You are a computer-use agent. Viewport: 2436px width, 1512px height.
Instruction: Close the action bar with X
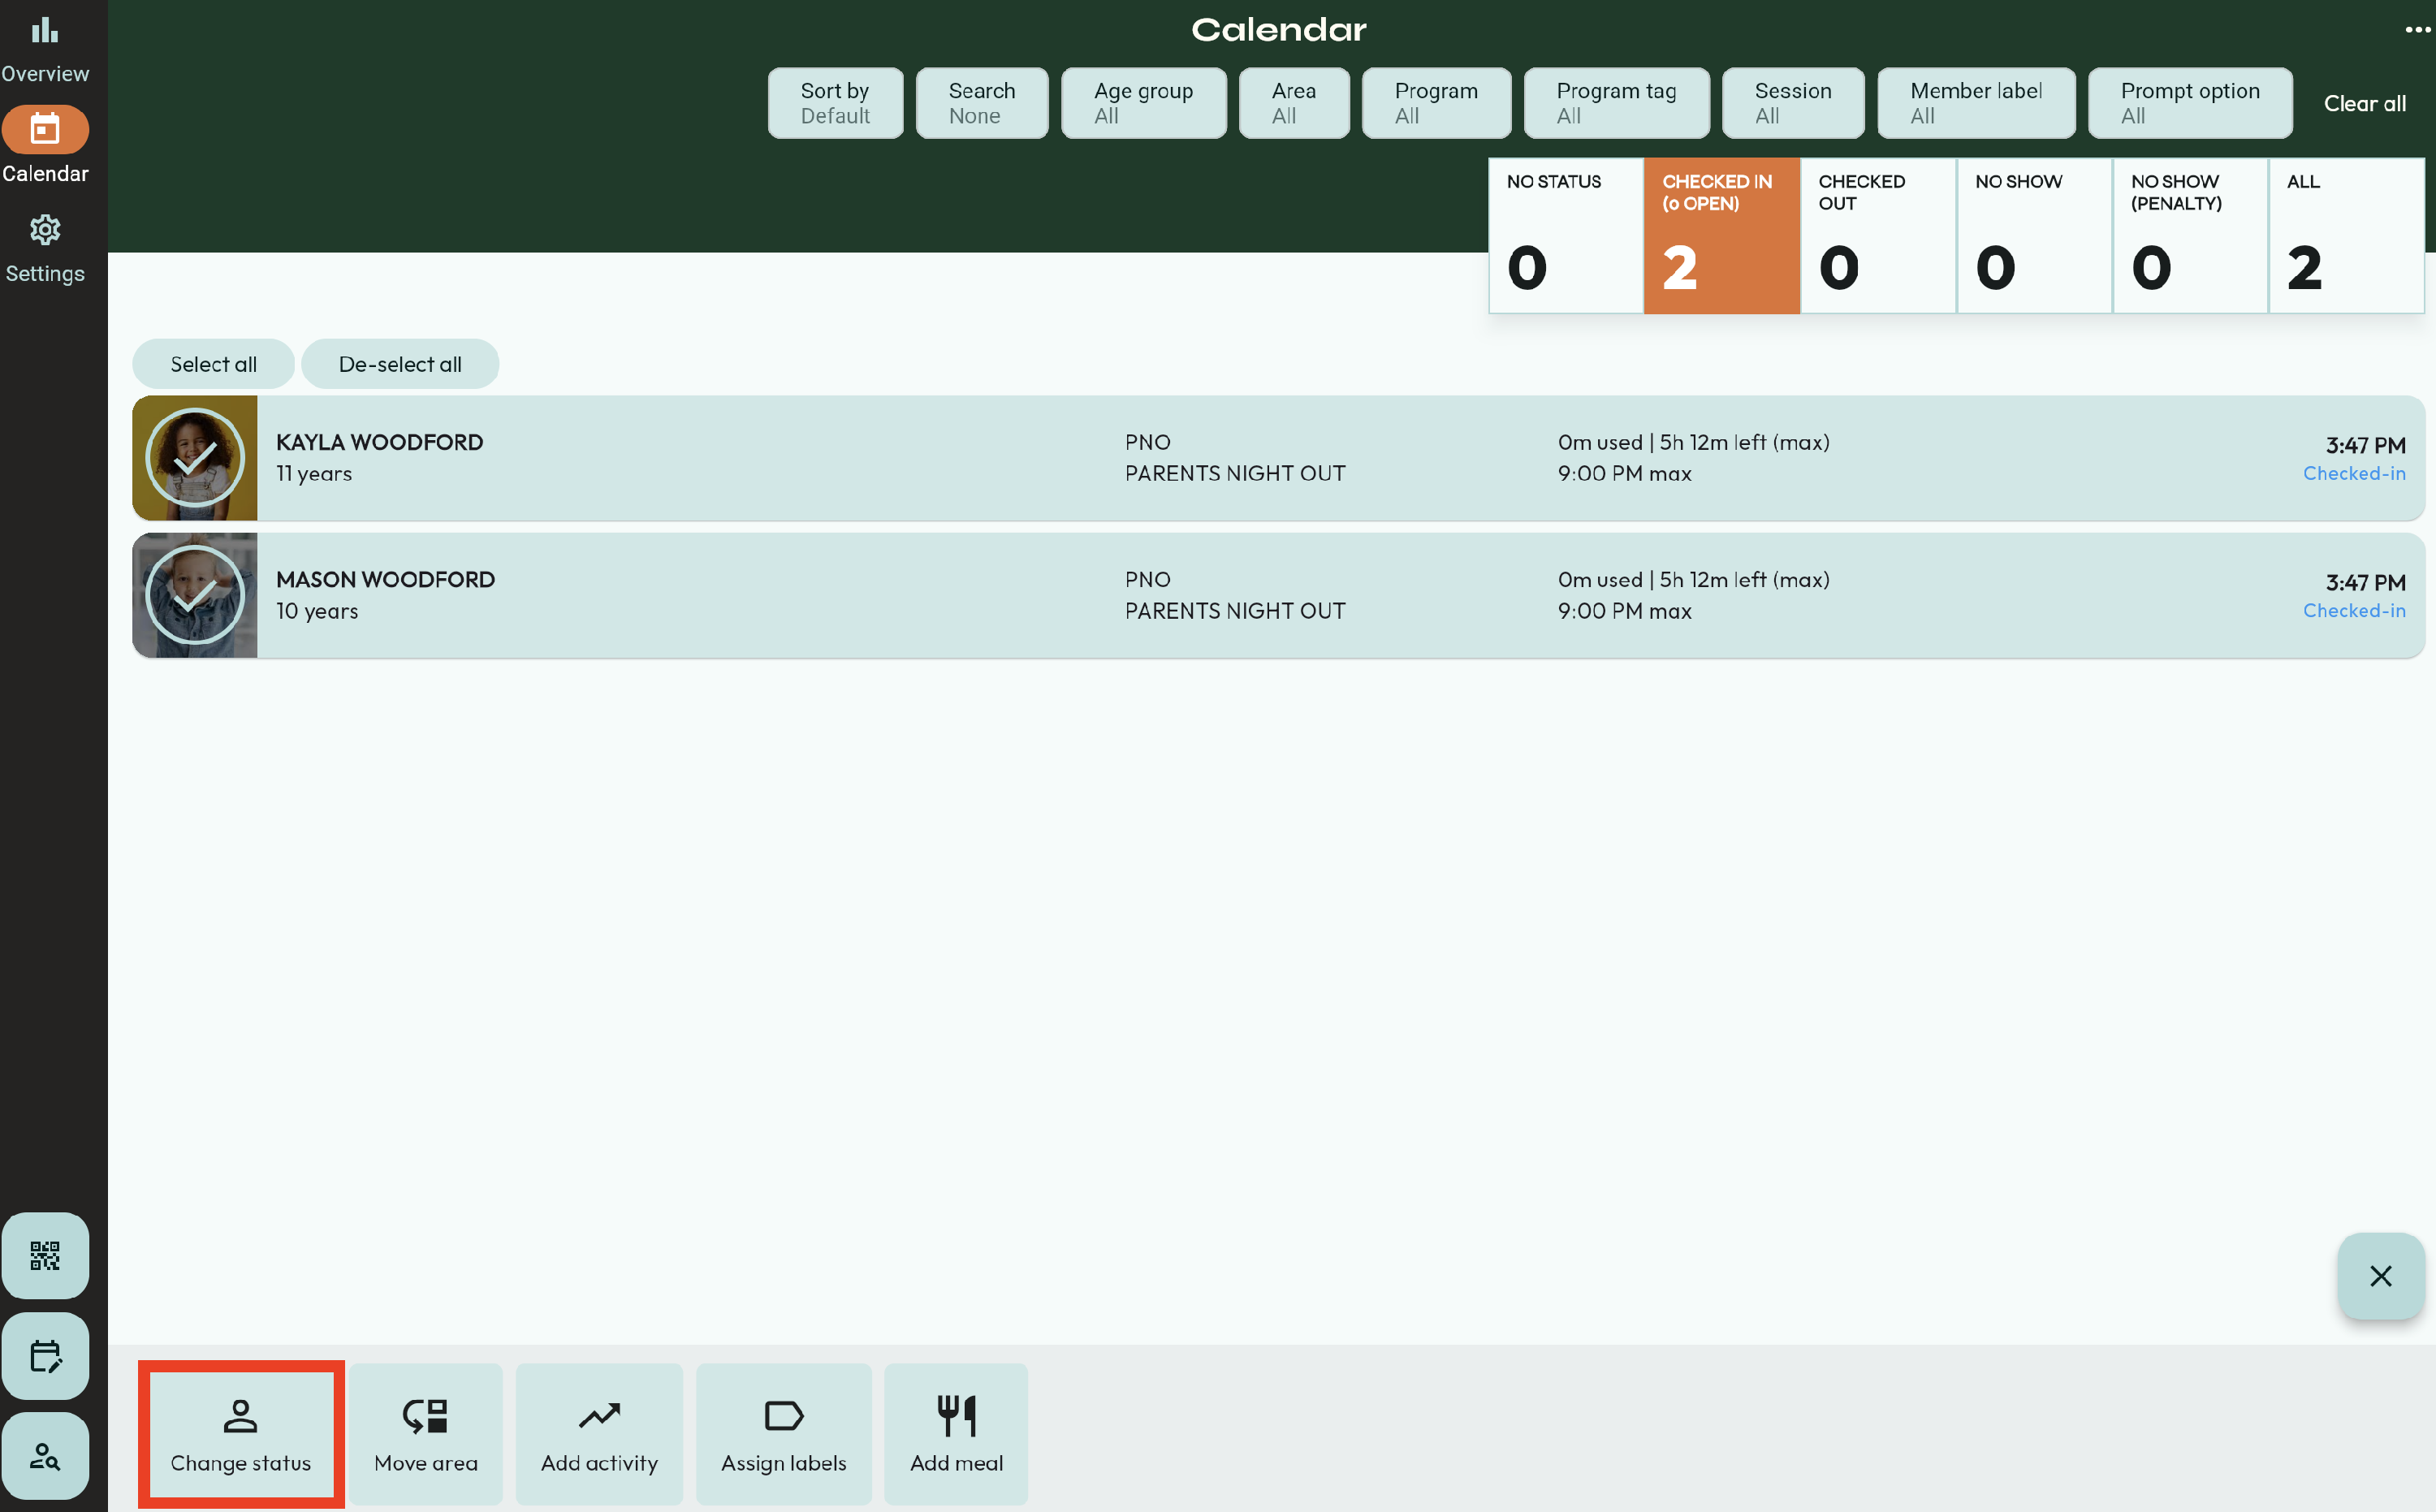click(x=2380, y=1276)
